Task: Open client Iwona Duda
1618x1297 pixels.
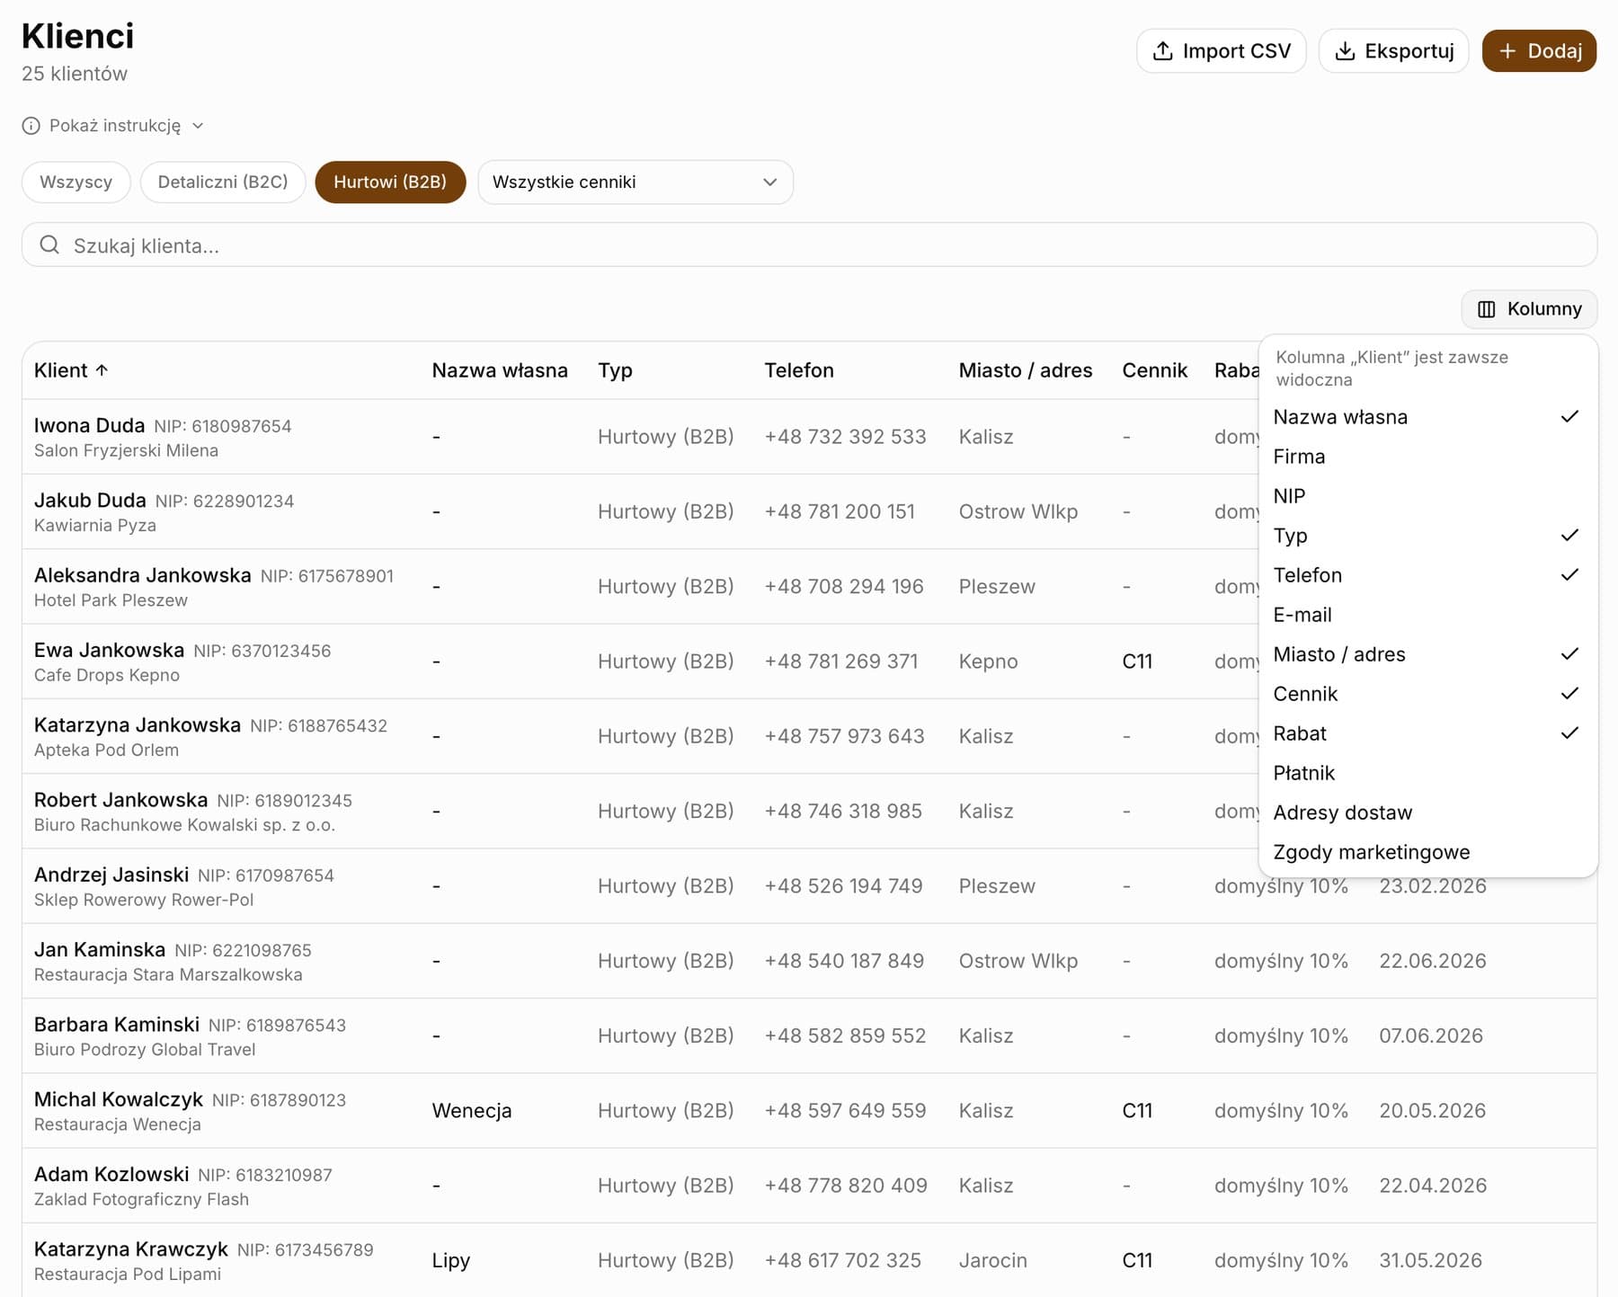Action: click(89, 425)
